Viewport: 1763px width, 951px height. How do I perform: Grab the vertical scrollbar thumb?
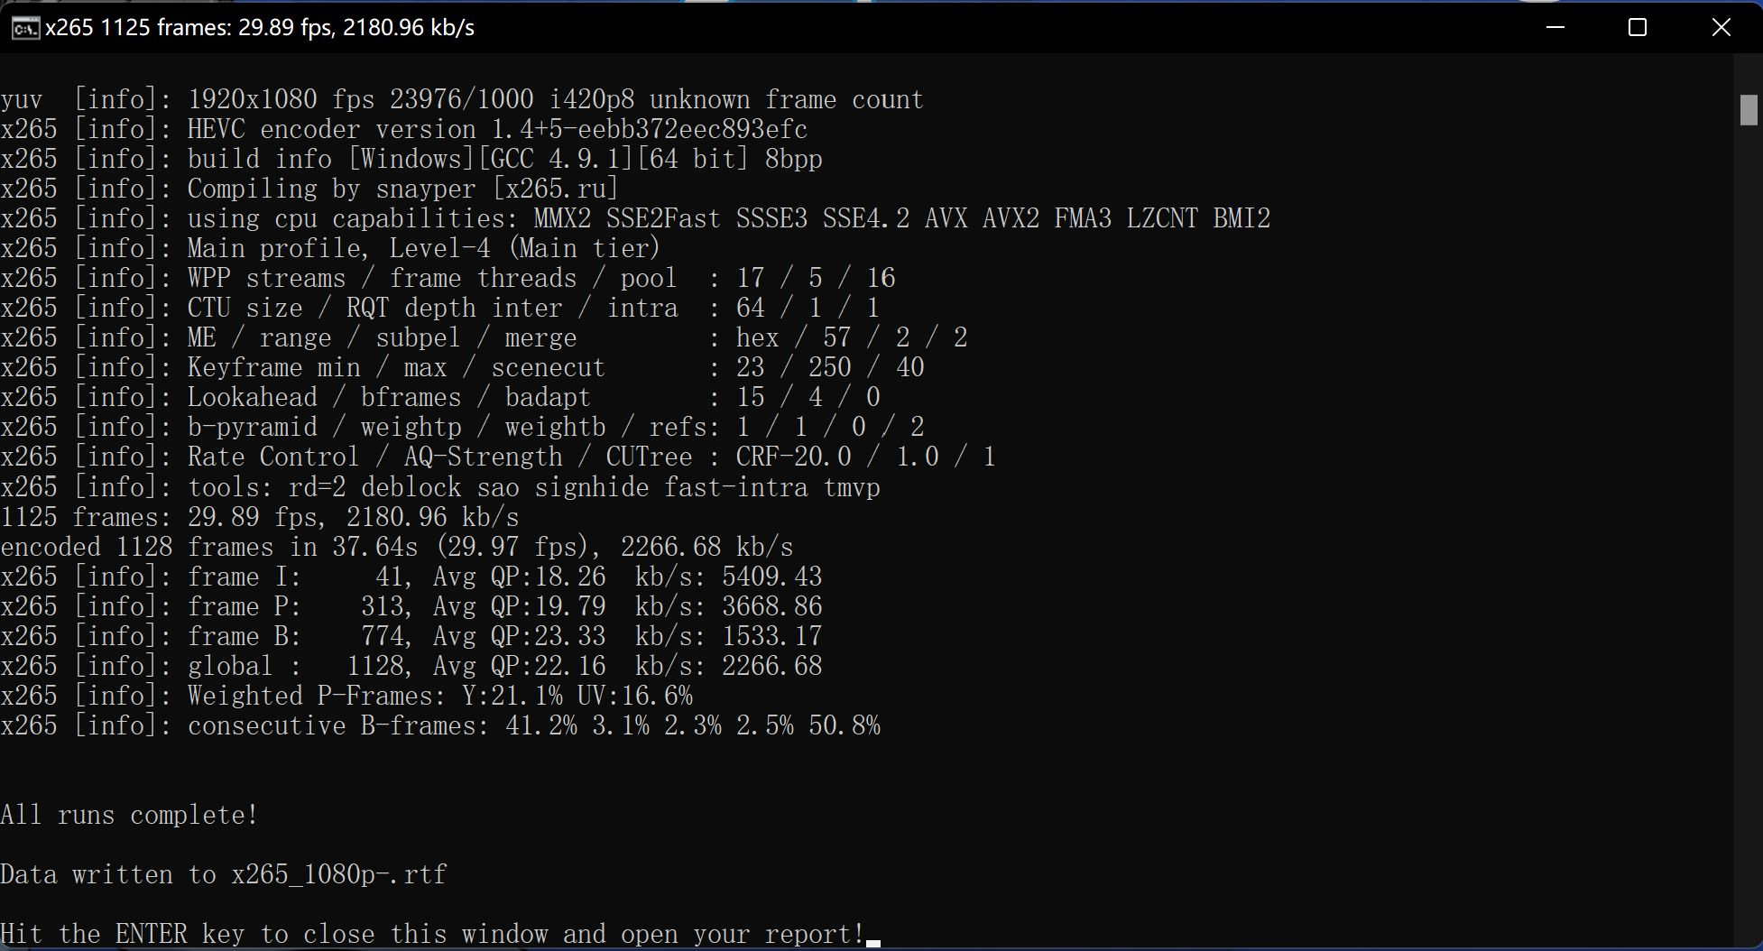click(1748, 110)
